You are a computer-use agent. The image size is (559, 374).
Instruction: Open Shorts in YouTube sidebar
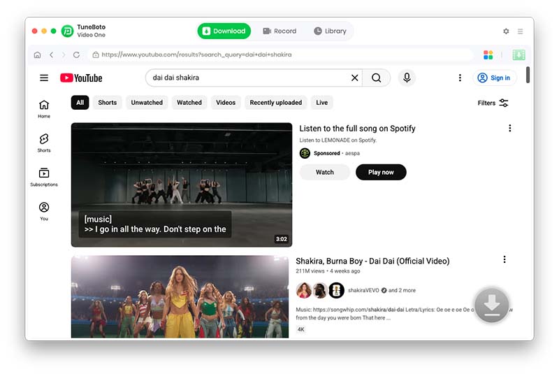tap(44, 143)
